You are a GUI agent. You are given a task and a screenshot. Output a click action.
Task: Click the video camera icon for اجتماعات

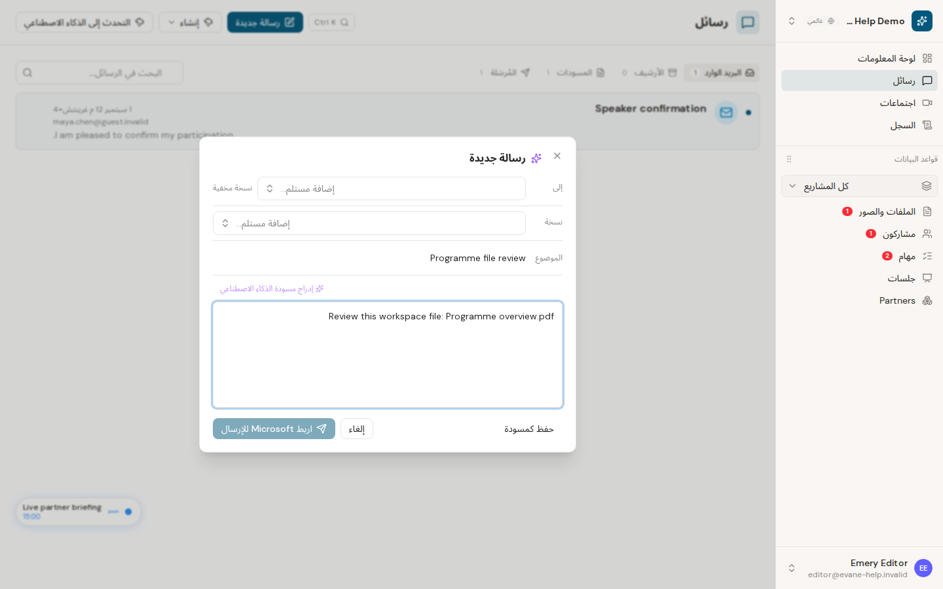coord(927,103)
